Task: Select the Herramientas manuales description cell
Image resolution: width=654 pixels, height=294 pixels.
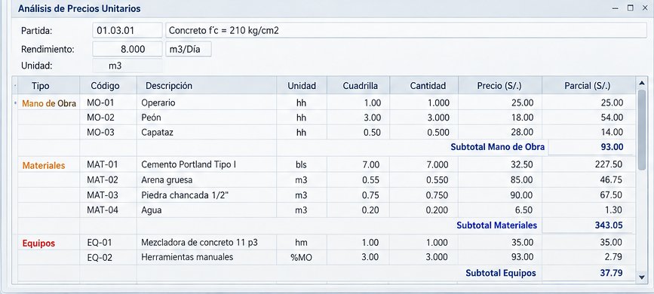Action: (207, 257)
